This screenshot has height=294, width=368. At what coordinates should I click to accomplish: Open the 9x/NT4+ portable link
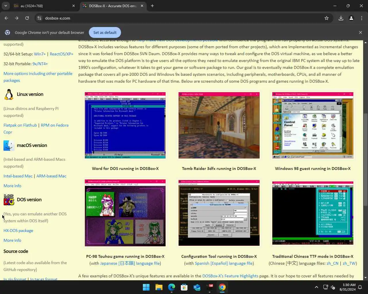click(40, 64)
